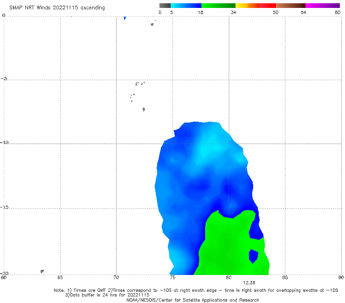Viewport: 345px width, 303px height.
Task: Click the latitude label '-15'
Action: point(4,207)
